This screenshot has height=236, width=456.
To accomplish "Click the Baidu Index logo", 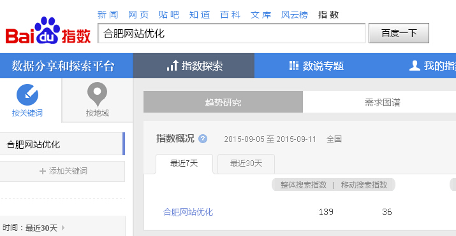I will pyautogui.click(x=48, y=31).
